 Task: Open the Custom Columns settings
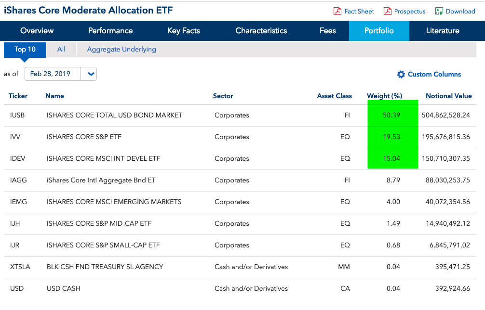click(x=433, y=74)
